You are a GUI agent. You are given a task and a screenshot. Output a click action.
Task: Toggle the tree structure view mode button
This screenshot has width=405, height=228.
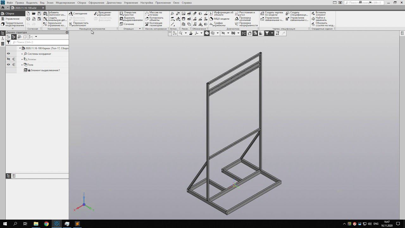point(14,37)
